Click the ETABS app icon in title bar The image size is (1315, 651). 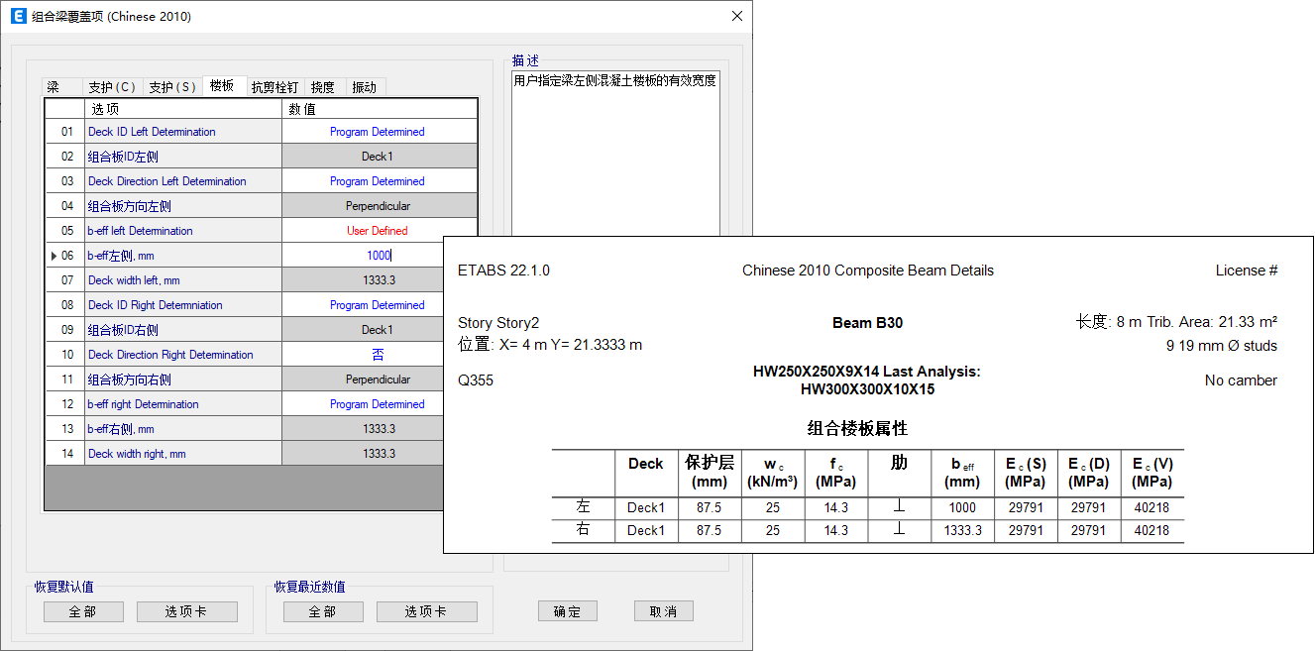tap(19, 16)
